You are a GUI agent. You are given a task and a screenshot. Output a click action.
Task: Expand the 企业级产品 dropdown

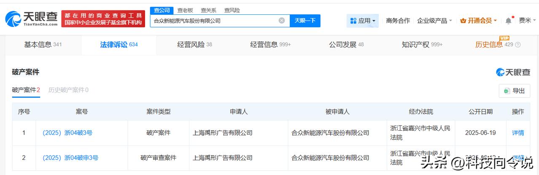(434, 21)
